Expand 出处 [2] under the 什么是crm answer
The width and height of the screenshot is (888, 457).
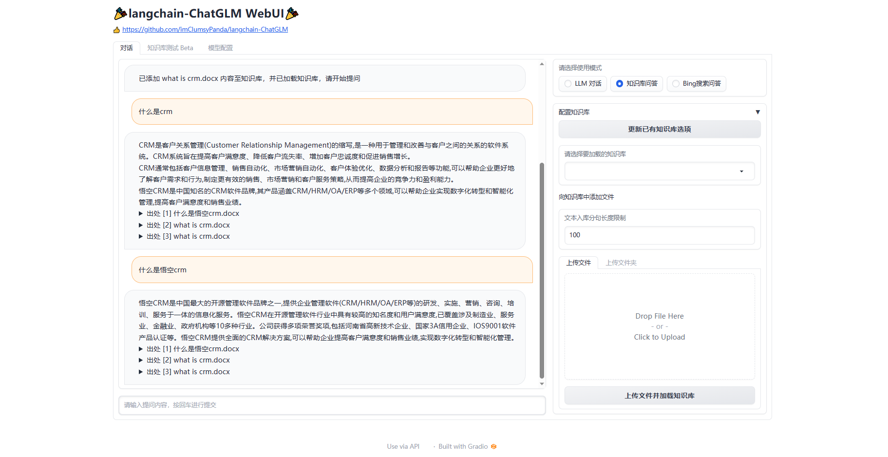coord(184,225)
